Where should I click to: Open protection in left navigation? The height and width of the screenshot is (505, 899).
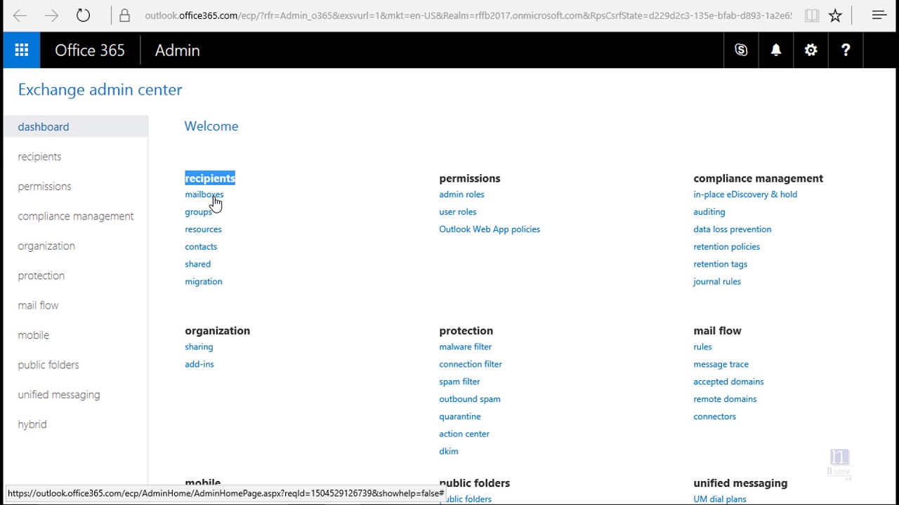41,276
